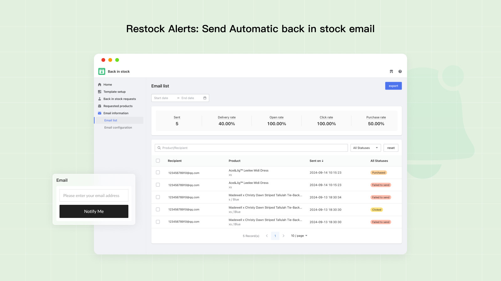This screenshot has width=501, height=281.
Task: Click the Product/Recipient search field
Action: (251, 148)
